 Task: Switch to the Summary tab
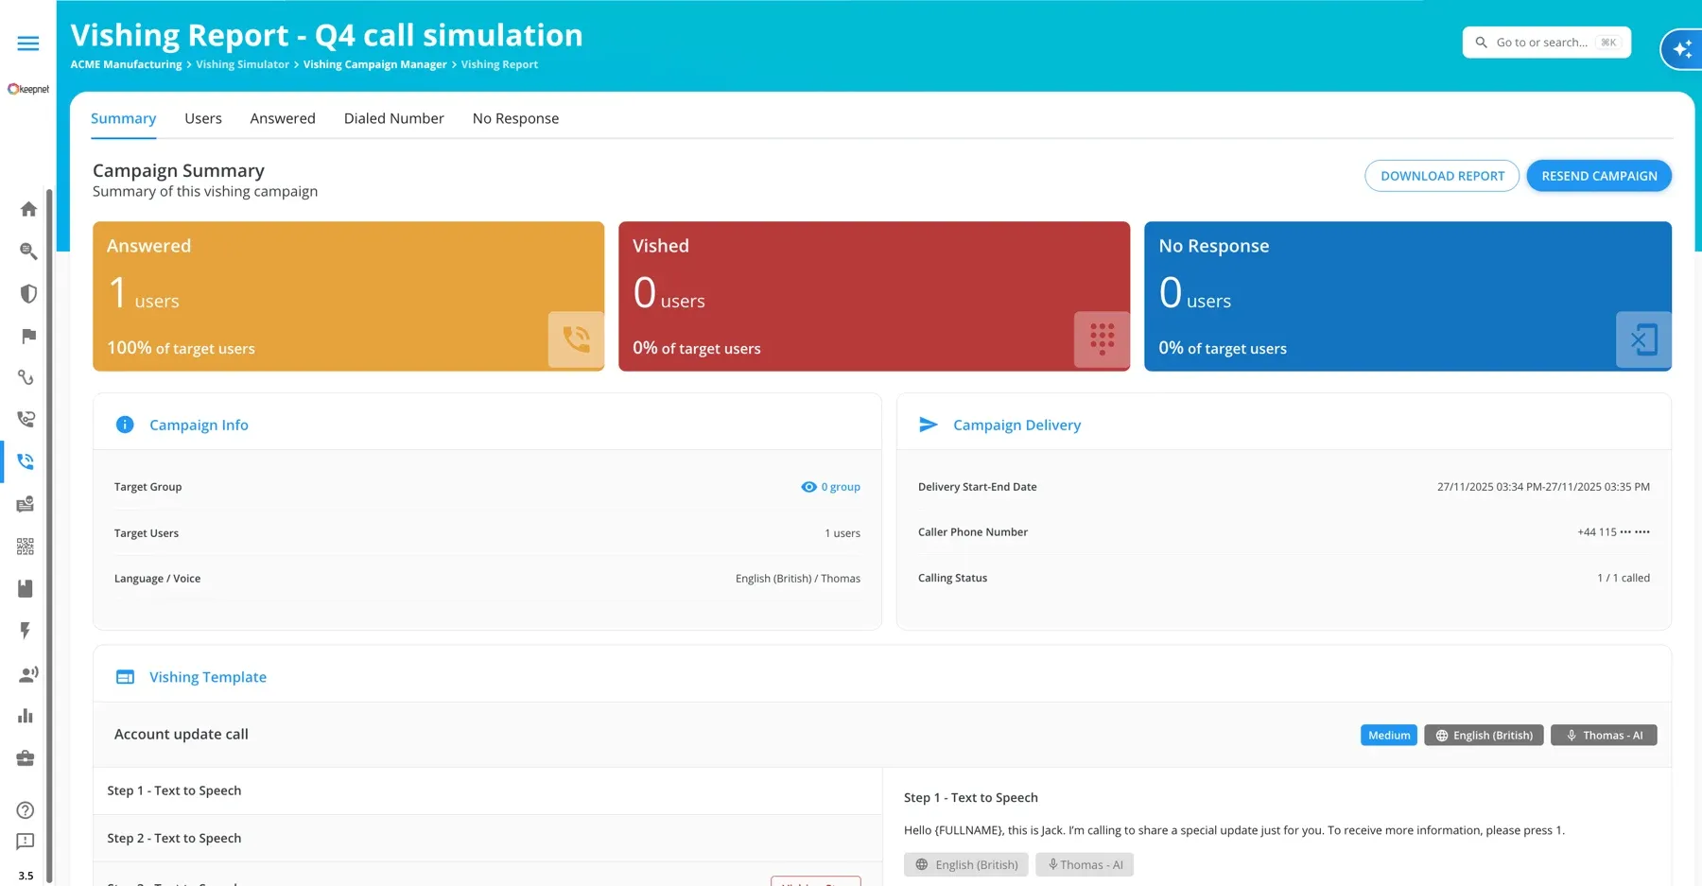123,118
